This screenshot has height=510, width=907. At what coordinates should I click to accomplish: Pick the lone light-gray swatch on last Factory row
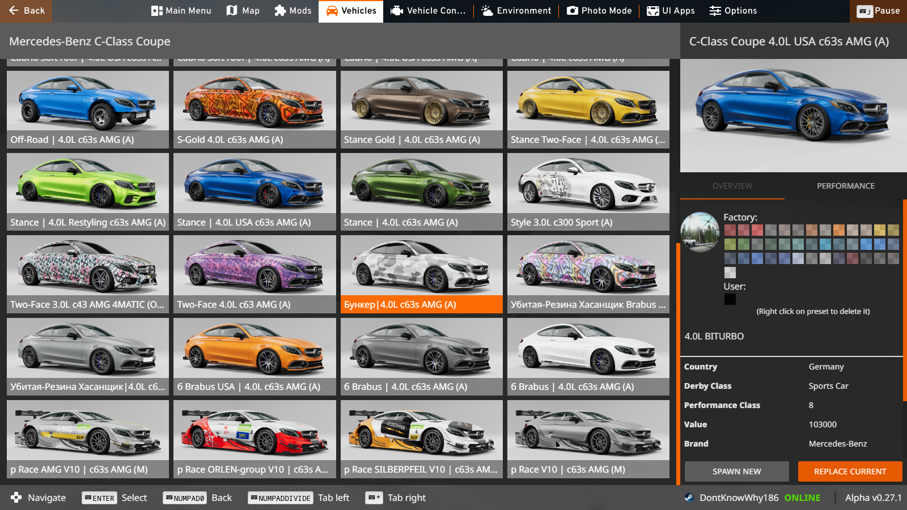730,273
